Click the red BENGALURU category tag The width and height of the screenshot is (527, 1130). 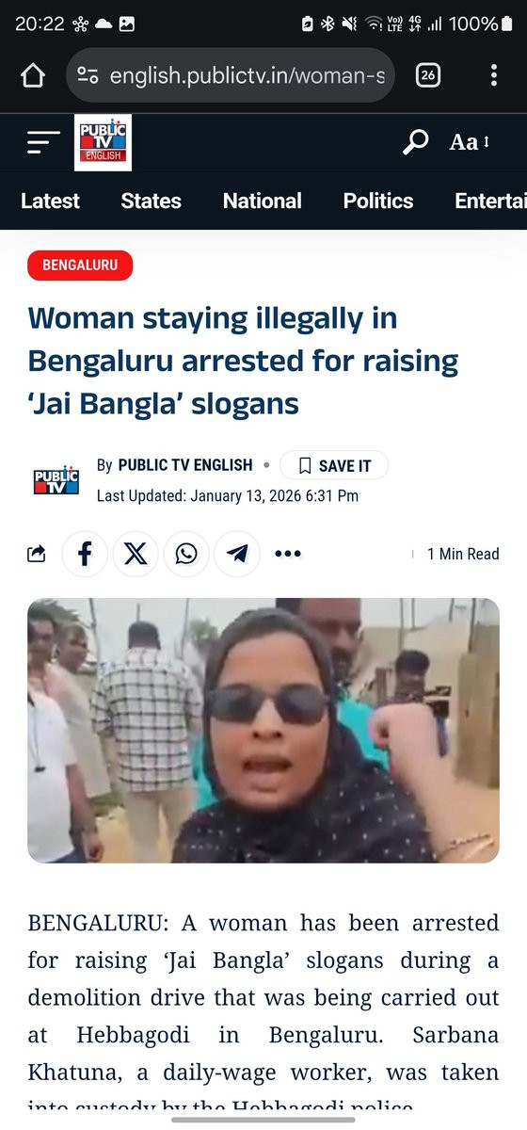click(x=80, y=266)
